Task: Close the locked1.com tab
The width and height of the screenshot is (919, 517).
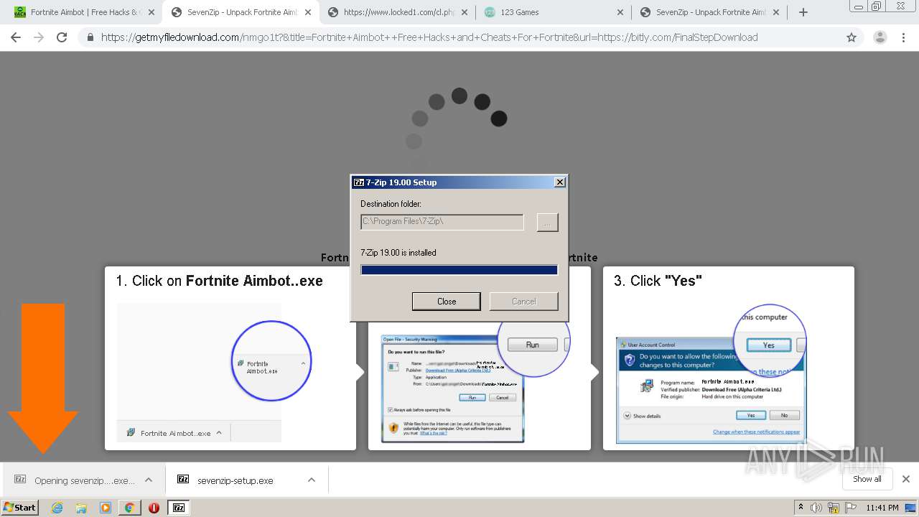Action: point(465,12)
